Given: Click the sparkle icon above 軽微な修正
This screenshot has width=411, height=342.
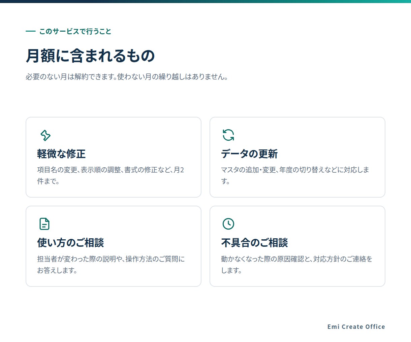Looking at the screenshot, I should 45,135.
